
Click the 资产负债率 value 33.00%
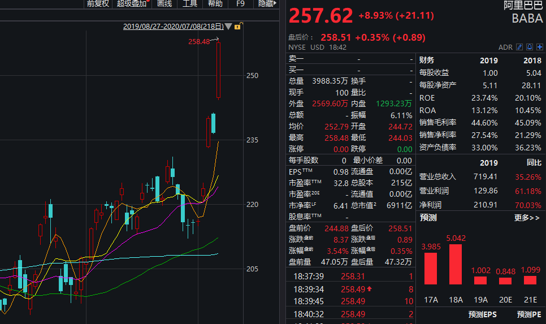[484, 148]
